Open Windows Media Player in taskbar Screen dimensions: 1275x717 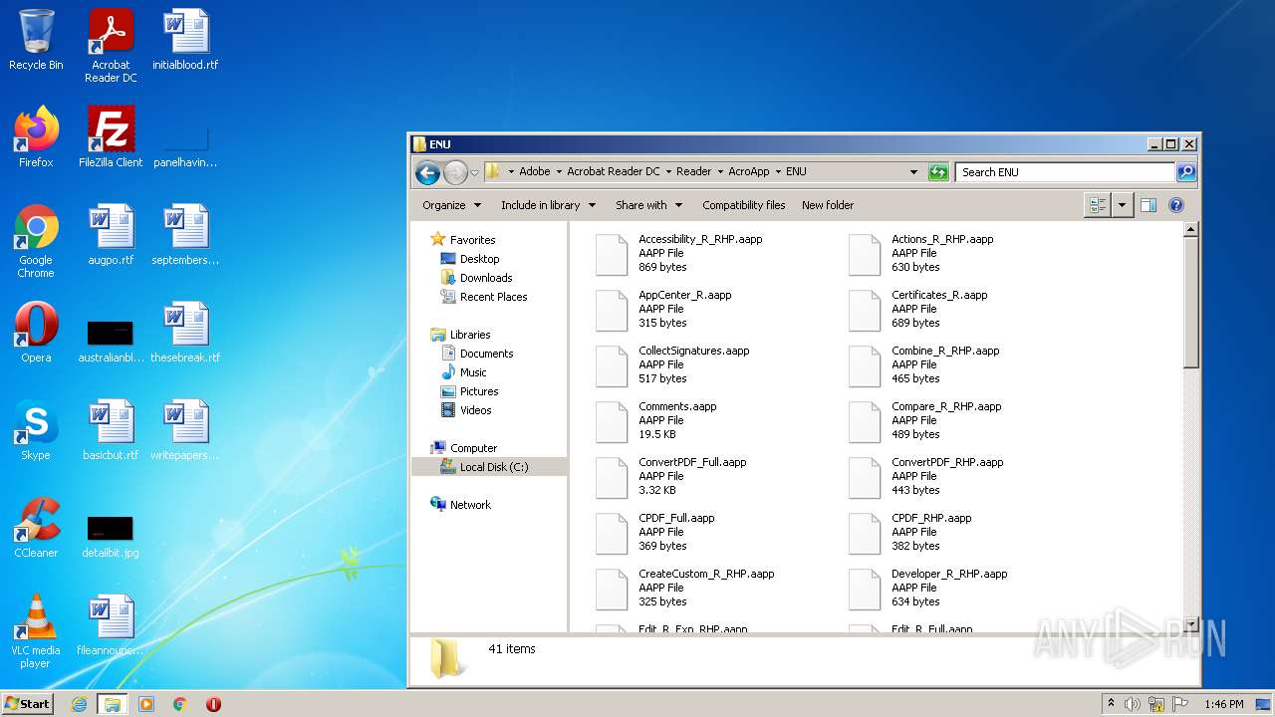[146, 704]
